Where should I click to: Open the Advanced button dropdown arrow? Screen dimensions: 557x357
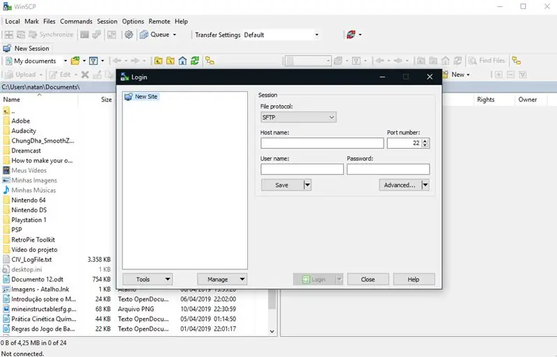tap(425, 185)
